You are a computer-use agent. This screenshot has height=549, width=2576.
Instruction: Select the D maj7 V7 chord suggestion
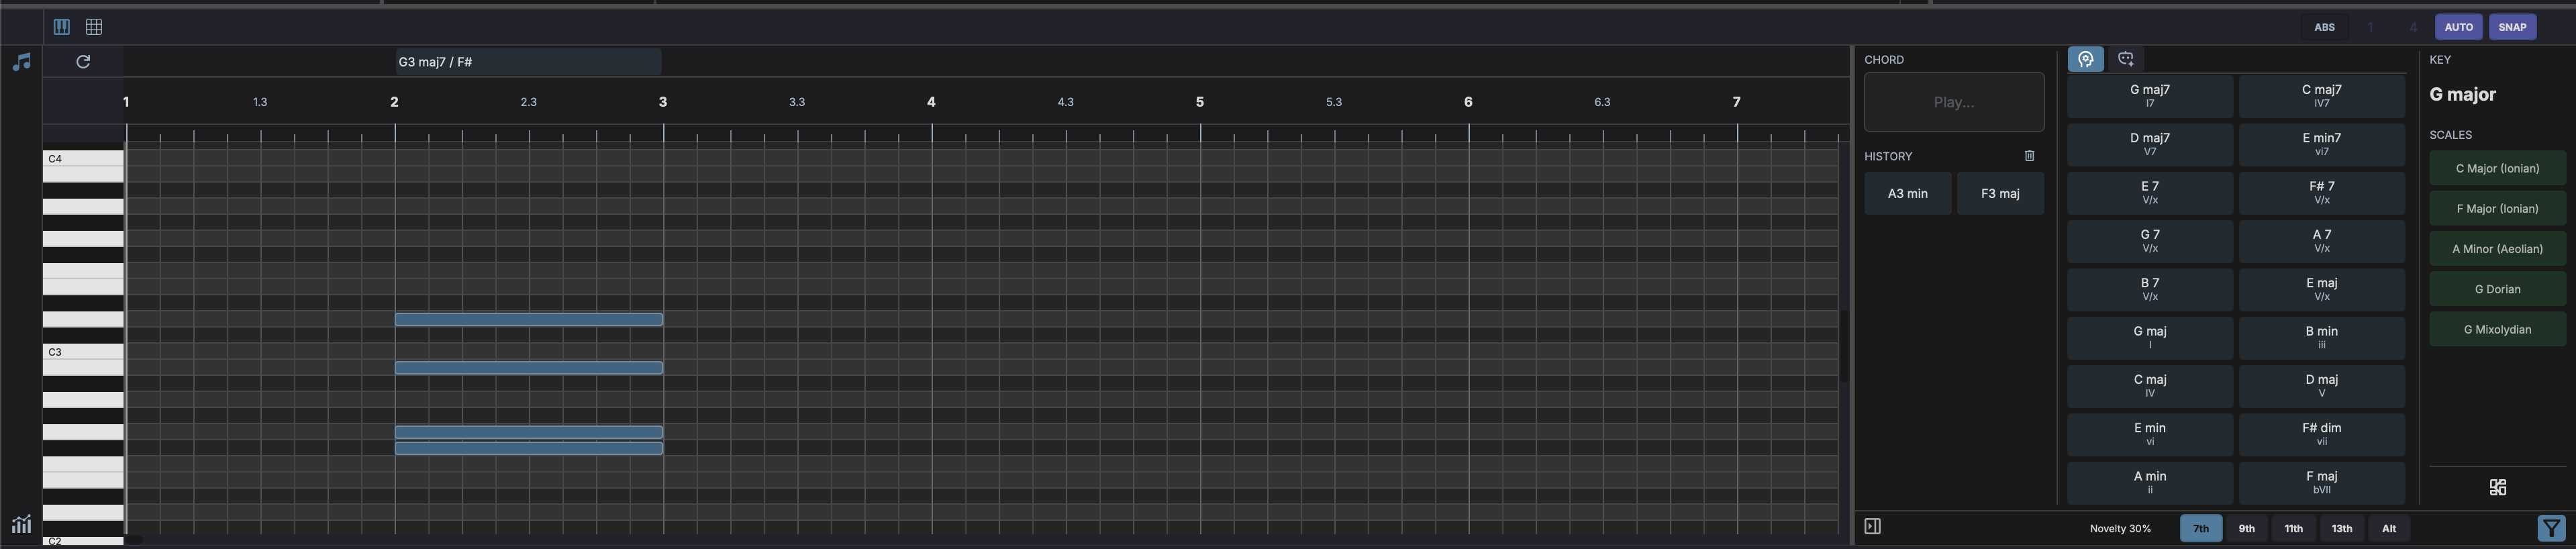(2149, 144)
